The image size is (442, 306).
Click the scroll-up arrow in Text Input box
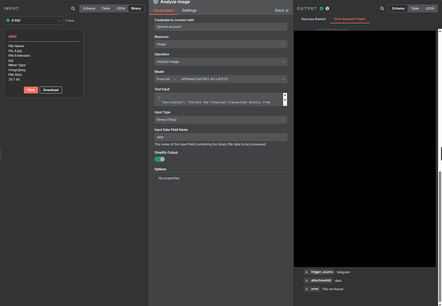[x=285, y=95]
